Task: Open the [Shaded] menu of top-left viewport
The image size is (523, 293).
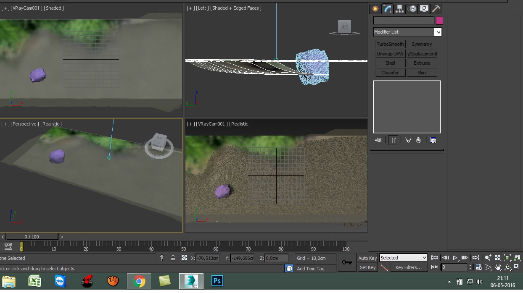Action: click(x=54, y=8)
